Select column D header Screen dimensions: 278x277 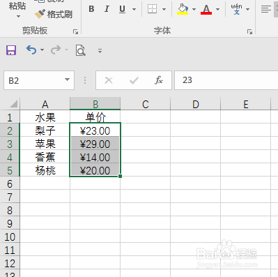click(196, 104)
